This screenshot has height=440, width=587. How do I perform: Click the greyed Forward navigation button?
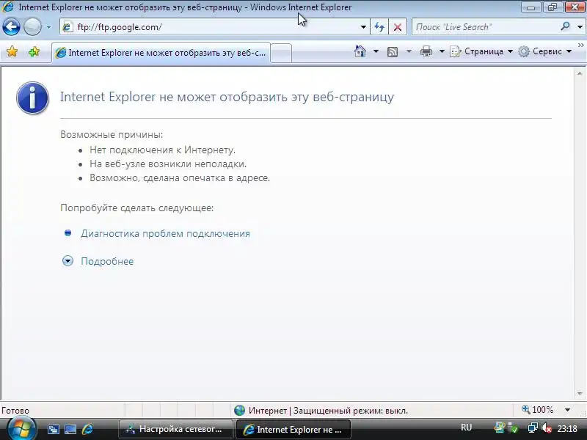[x=32, y=27]
